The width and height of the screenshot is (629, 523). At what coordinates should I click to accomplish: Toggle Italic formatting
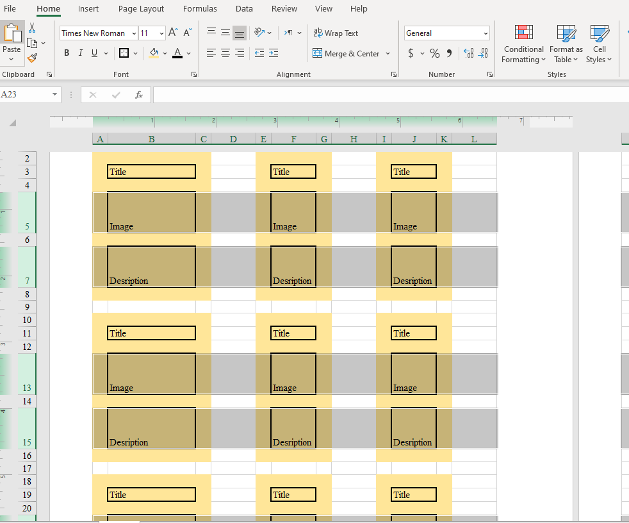(81, 53)
